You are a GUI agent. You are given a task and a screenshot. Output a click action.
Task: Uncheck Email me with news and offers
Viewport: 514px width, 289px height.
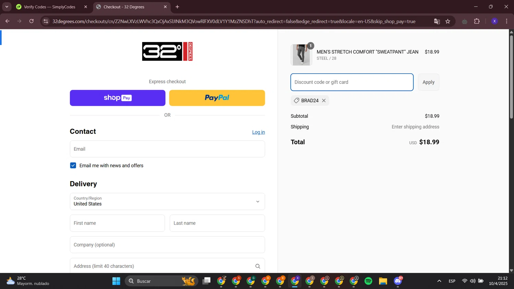point(73,165)
